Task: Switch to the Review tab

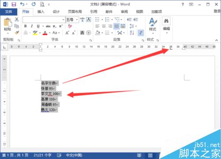Action: (x=124, y=11)
